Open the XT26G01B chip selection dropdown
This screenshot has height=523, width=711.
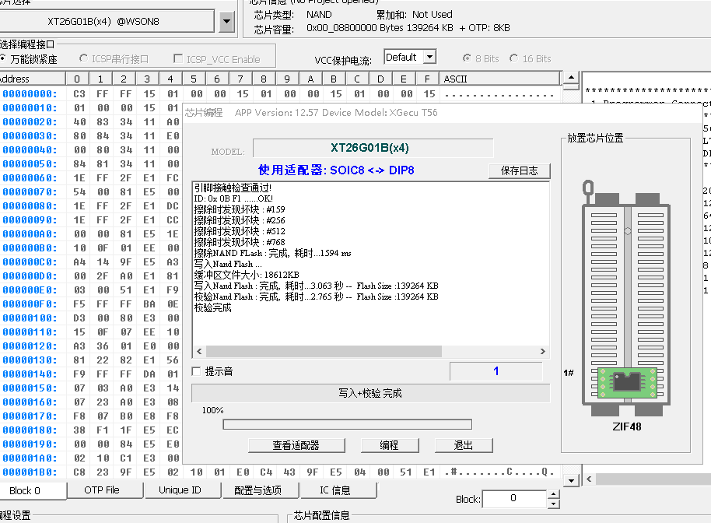[x=226, y=22]
